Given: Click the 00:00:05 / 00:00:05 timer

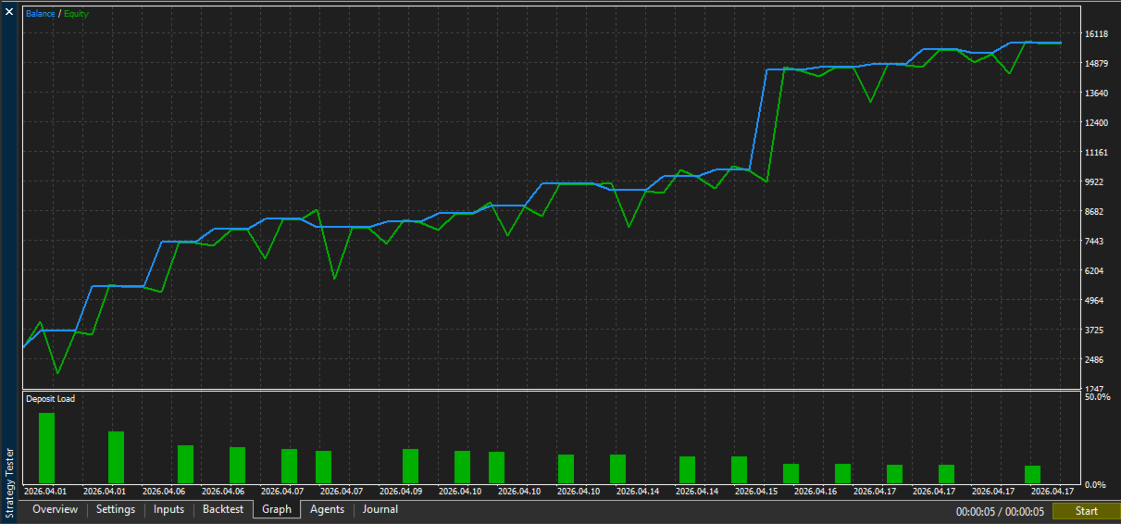Looking at the screenshot, I should tap(1000, 511).
